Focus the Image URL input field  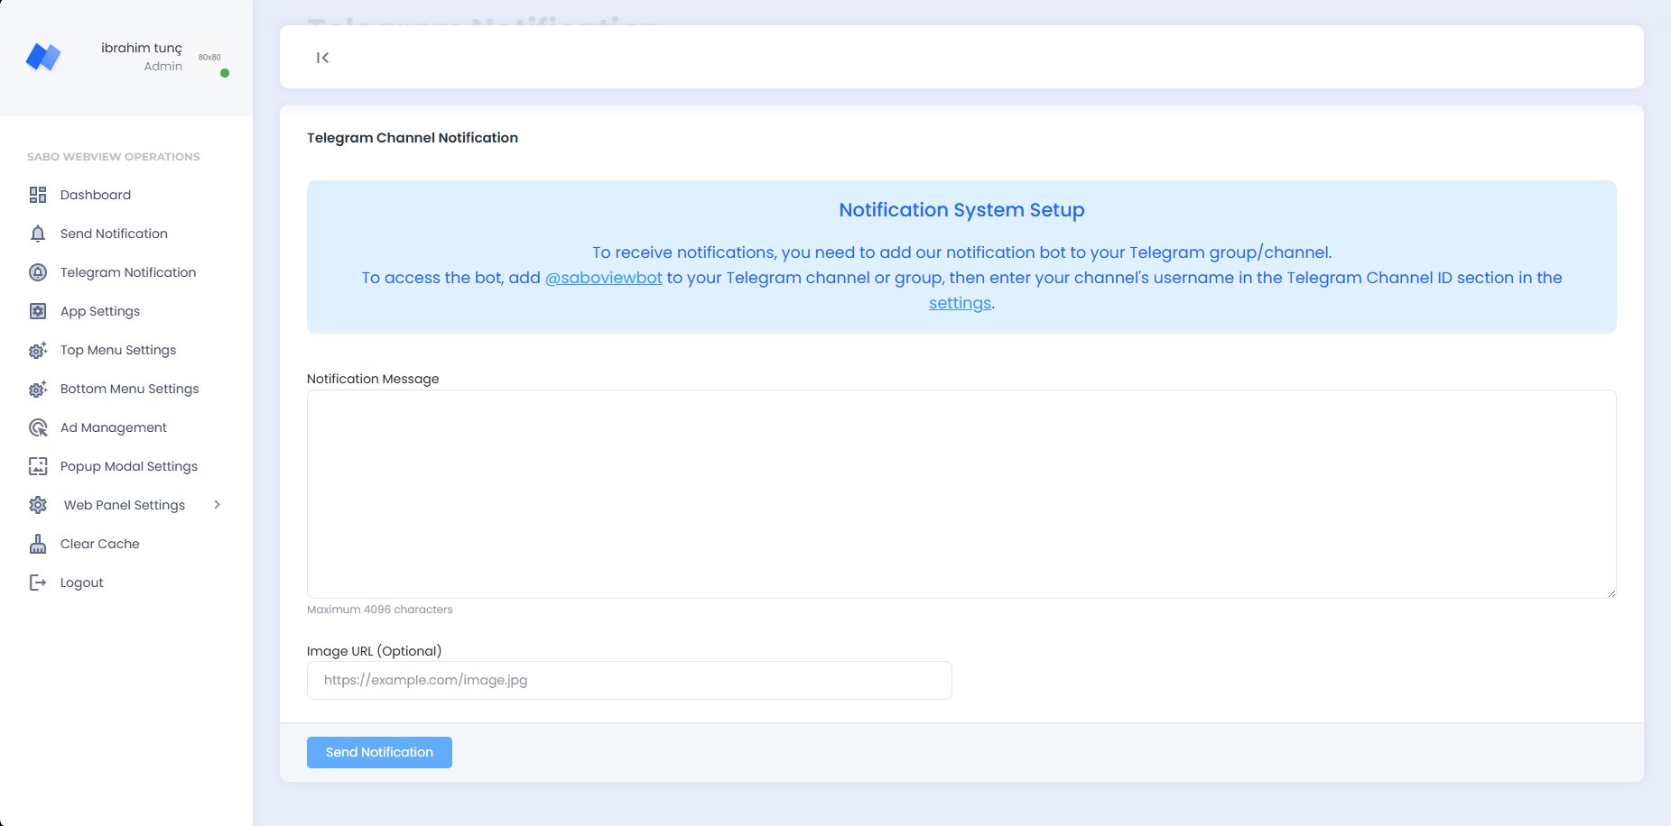[629, 680]
